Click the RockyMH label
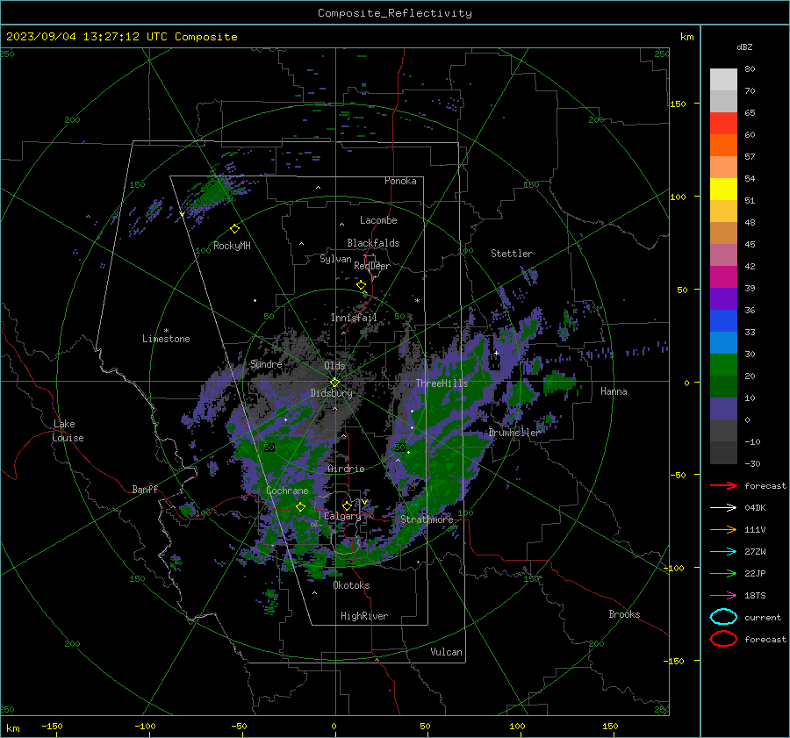The image size is (790, 738). coord(232,246)
